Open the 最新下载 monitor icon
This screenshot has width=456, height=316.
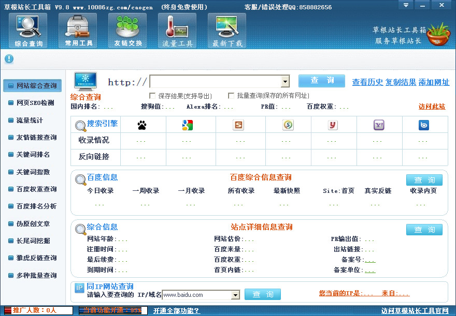227,31
